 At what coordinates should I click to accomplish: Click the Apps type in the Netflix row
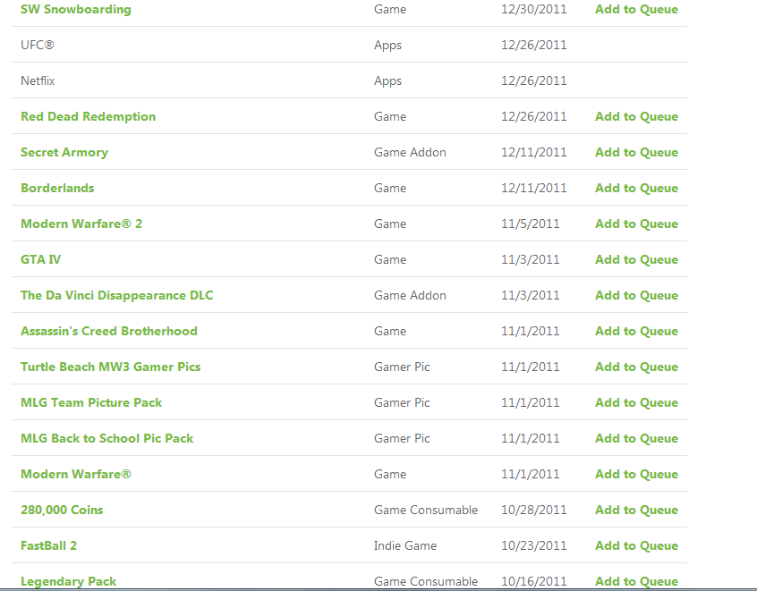click(x=387, y=81)
